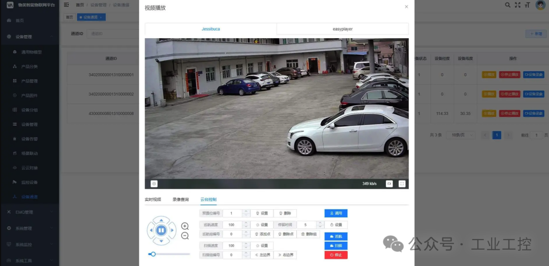Collapse the 设备管理 sidebar group
Image resolution: width=549 pixels, height=266 pixels.
click(29, 37)
